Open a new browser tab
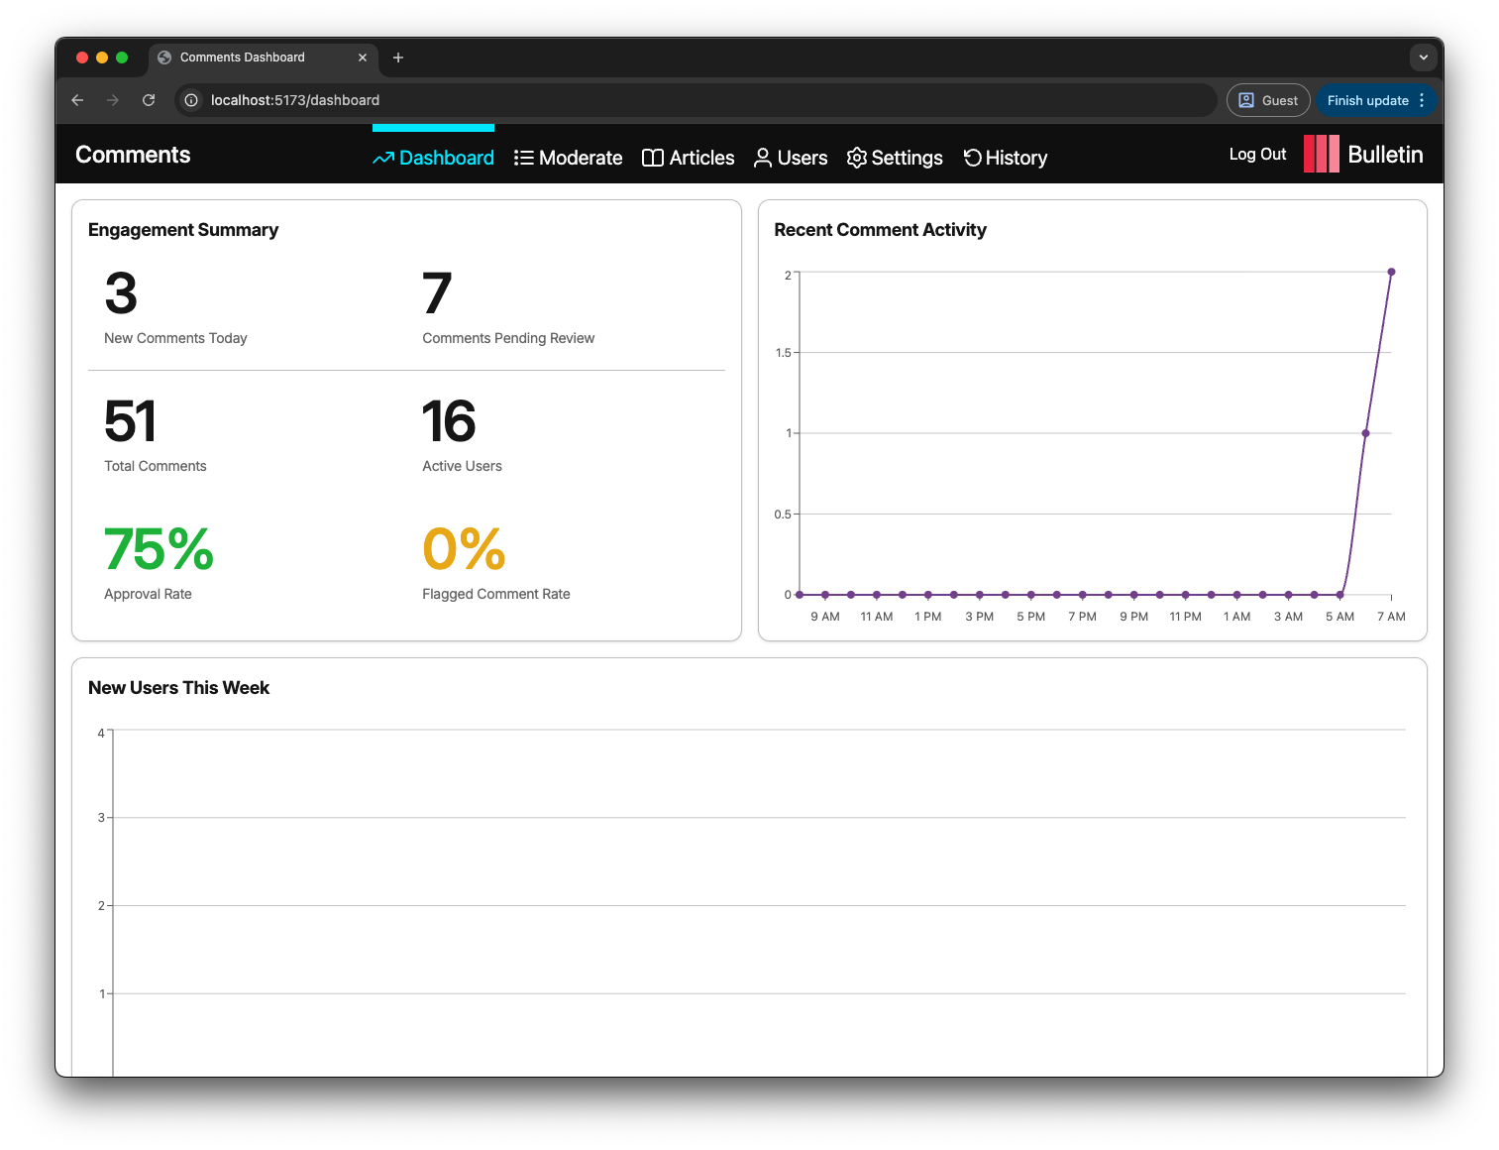This screenshot has height=1150, width=1499. (398, 57)
